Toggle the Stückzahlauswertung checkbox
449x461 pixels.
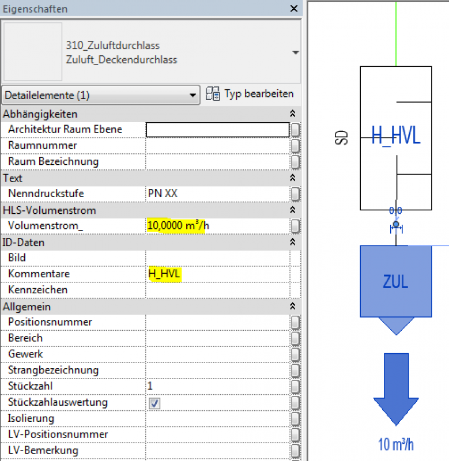154,403
